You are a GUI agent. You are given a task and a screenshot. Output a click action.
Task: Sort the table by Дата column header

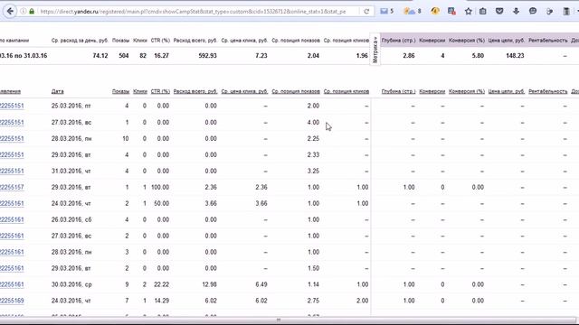(57, 91)
